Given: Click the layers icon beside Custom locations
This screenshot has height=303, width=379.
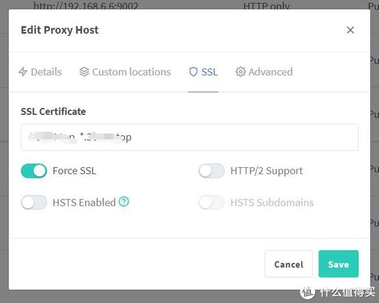Looking at the screenshot, I should click(84, 72).
